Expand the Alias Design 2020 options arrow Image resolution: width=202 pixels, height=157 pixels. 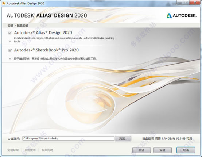click(10, 41)
